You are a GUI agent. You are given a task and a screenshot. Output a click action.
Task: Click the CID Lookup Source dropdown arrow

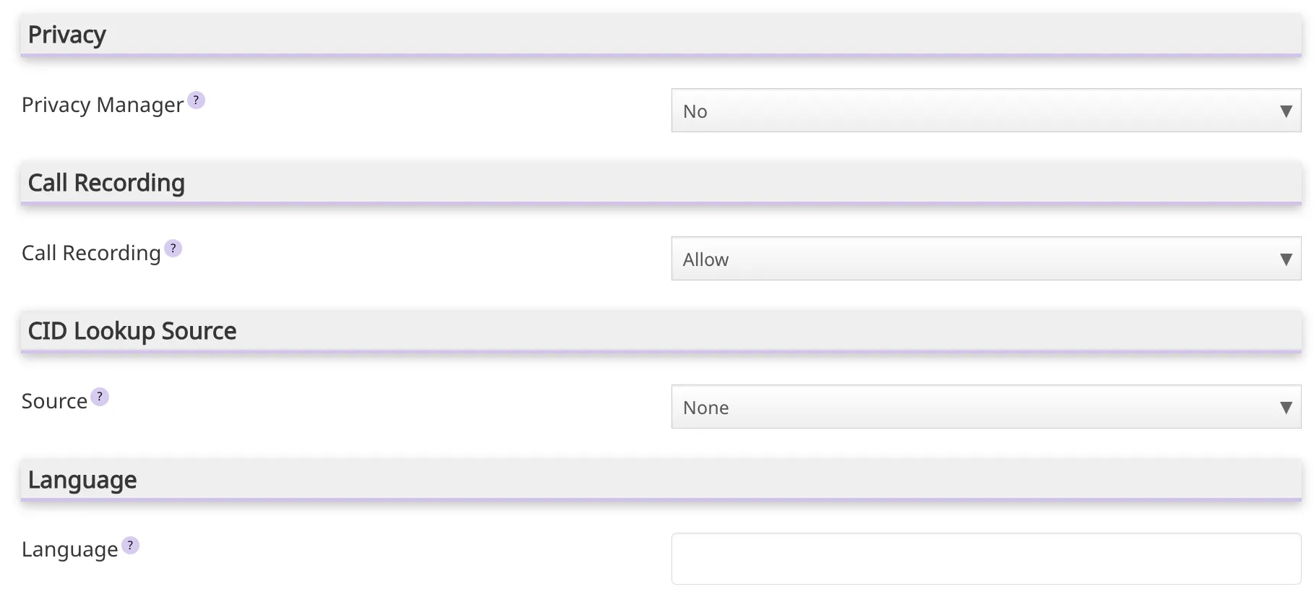pos(1286,407)
